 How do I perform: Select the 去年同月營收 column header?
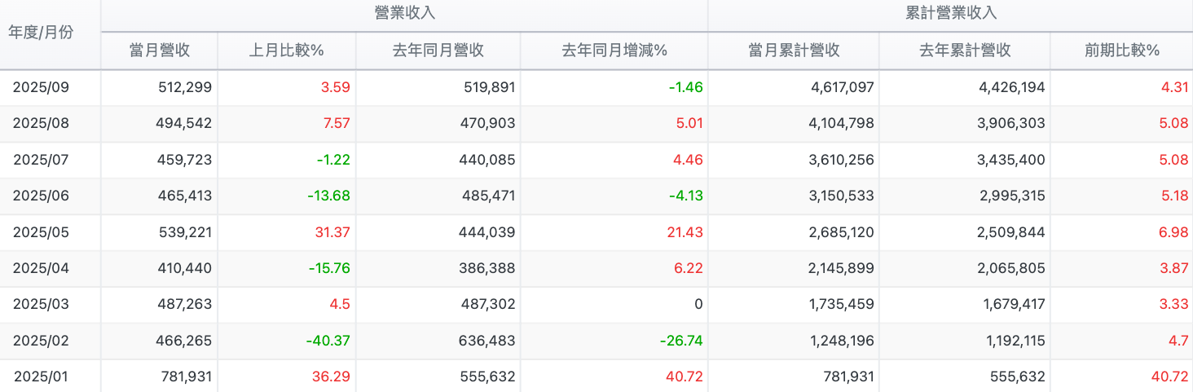tap(438, 51)
